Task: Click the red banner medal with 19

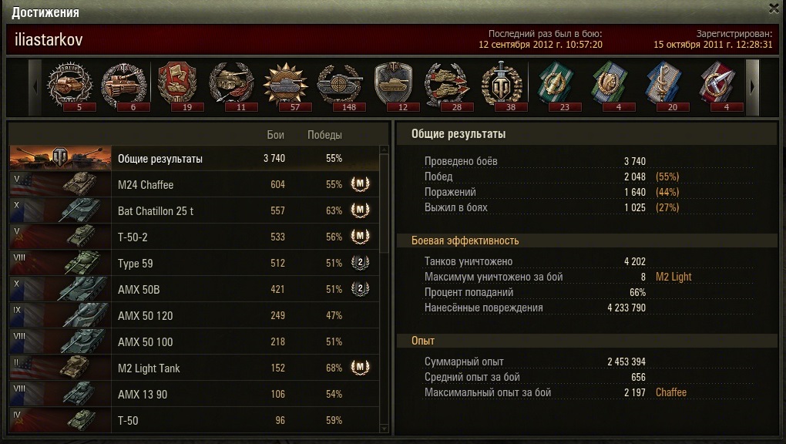Action: click(x=177, y=86)
